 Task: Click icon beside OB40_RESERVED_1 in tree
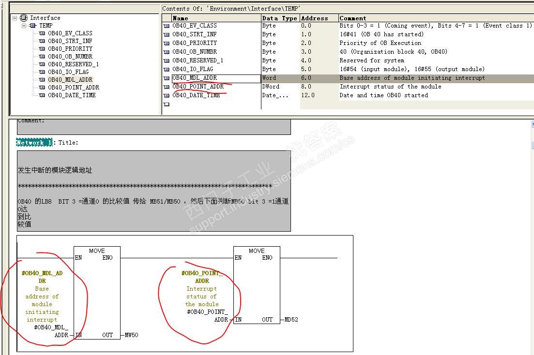(x=42, y=64)
